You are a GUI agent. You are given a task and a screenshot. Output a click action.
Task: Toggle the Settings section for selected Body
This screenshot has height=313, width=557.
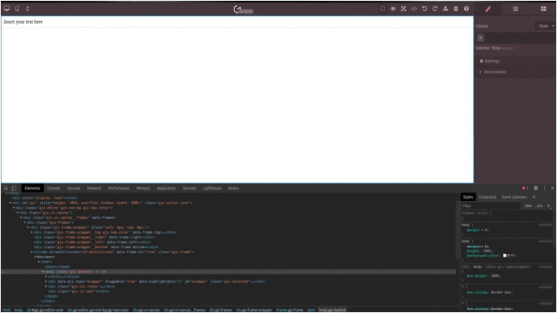[x=491, y=61]
